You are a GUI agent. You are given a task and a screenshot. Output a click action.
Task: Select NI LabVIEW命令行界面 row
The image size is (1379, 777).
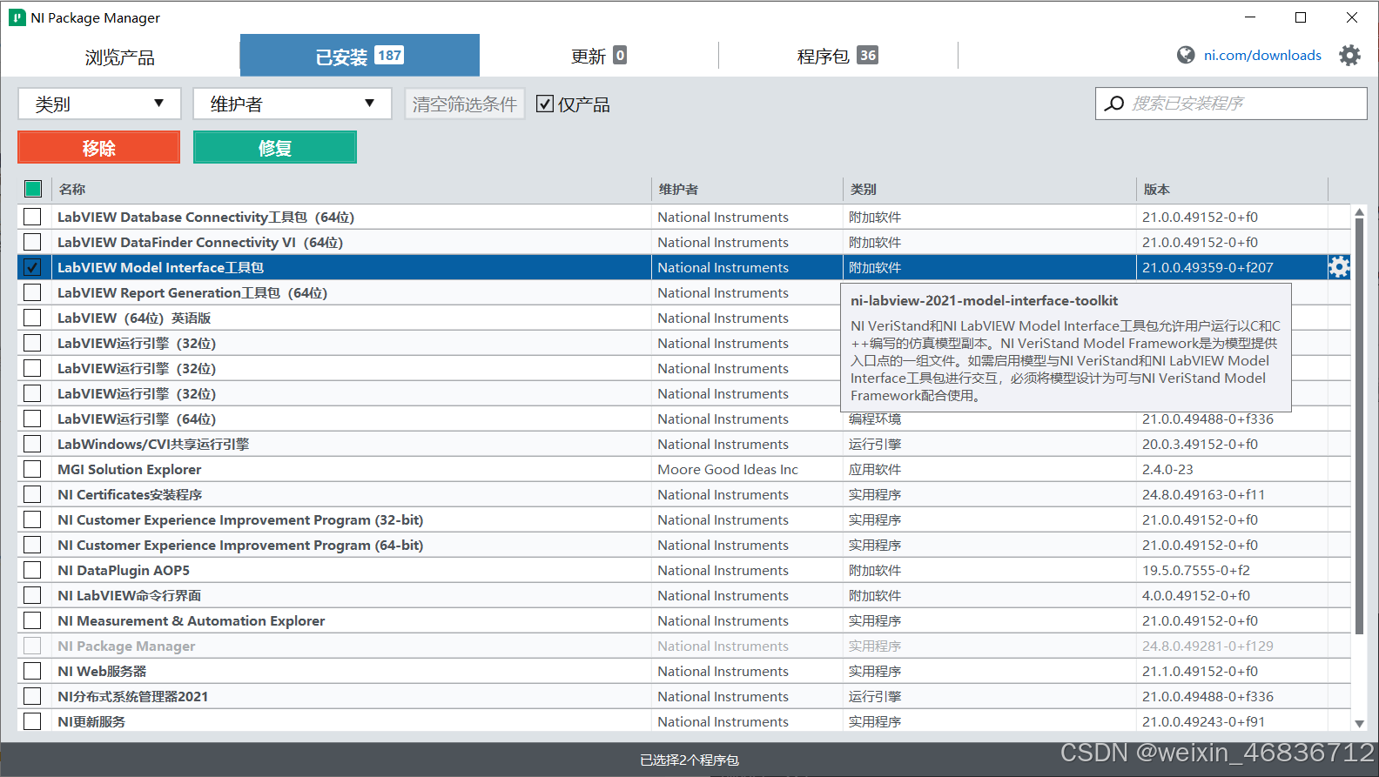684,595
